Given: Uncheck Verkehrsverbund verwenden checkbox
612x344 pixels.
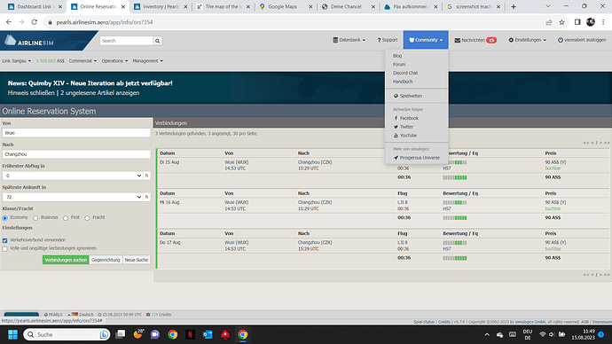Looking at the screenshot, I should (4, 240).
